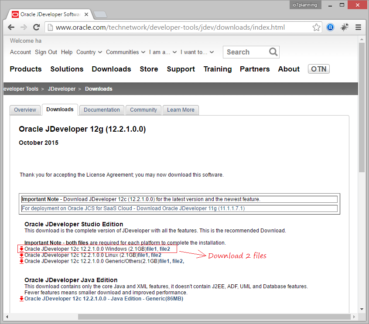The height and width of the screenshot is (324, 369).
Task: Open the Solutions menu
Action: 67,69
